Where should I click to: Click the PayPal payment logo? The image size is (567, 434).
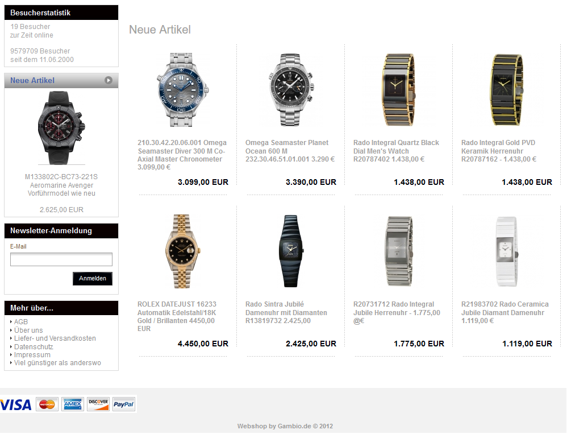pyautogui.click(x=124, y=404)
